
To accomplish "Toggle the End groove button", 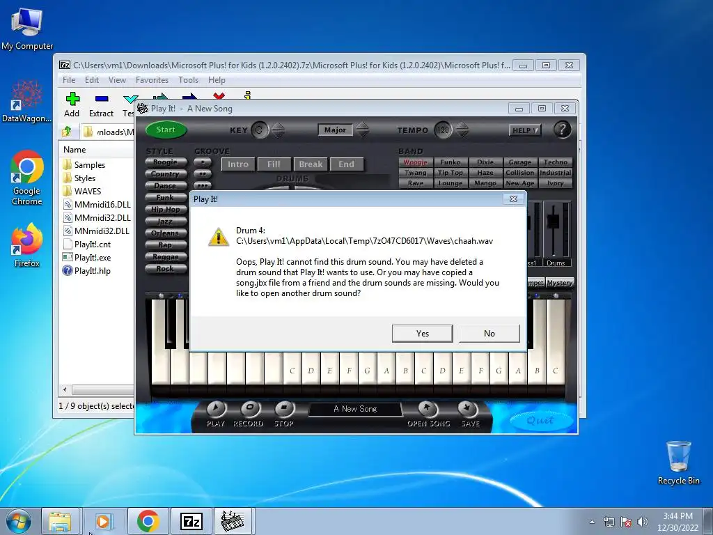I will pyautogui.click(x=347, y=164).
